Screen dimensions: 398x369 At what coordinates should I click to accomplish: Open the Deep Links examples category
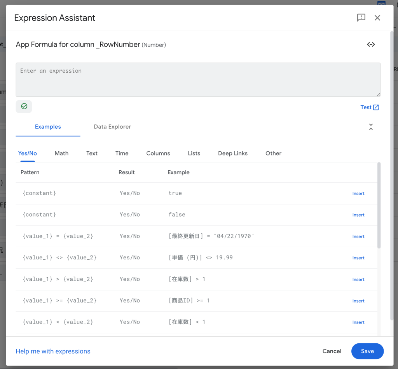tap(232, 153)
